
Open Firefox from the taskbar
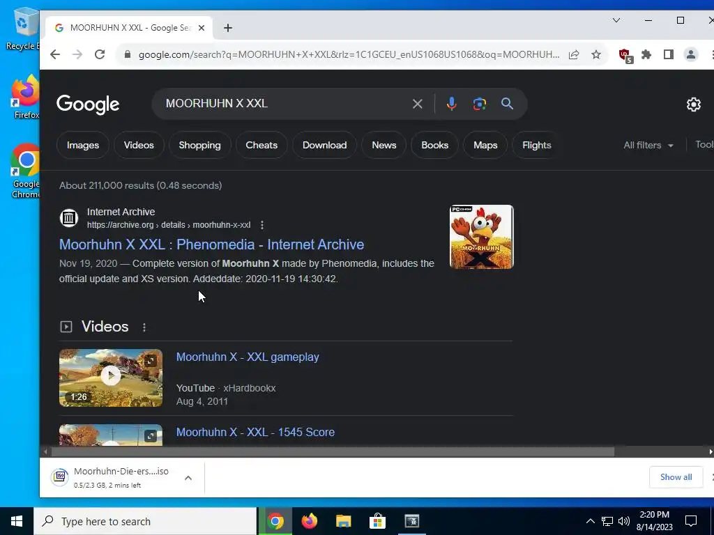pos(309,521)
